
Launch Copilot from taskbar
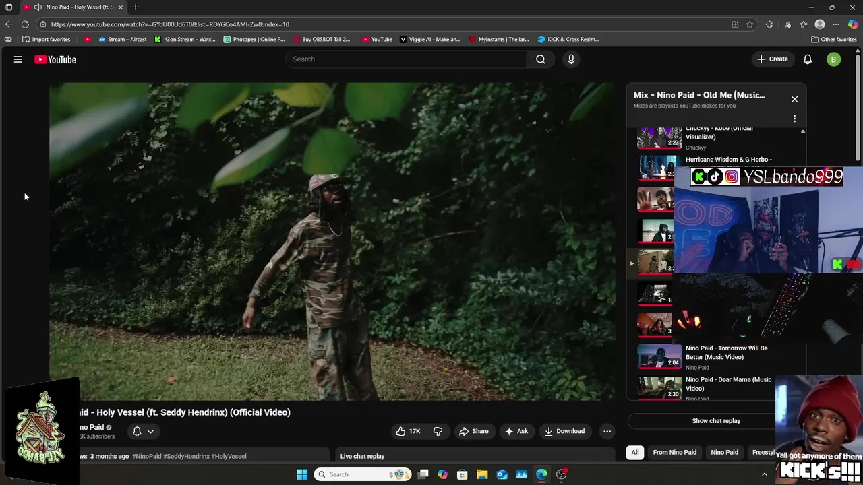(442, 474)
